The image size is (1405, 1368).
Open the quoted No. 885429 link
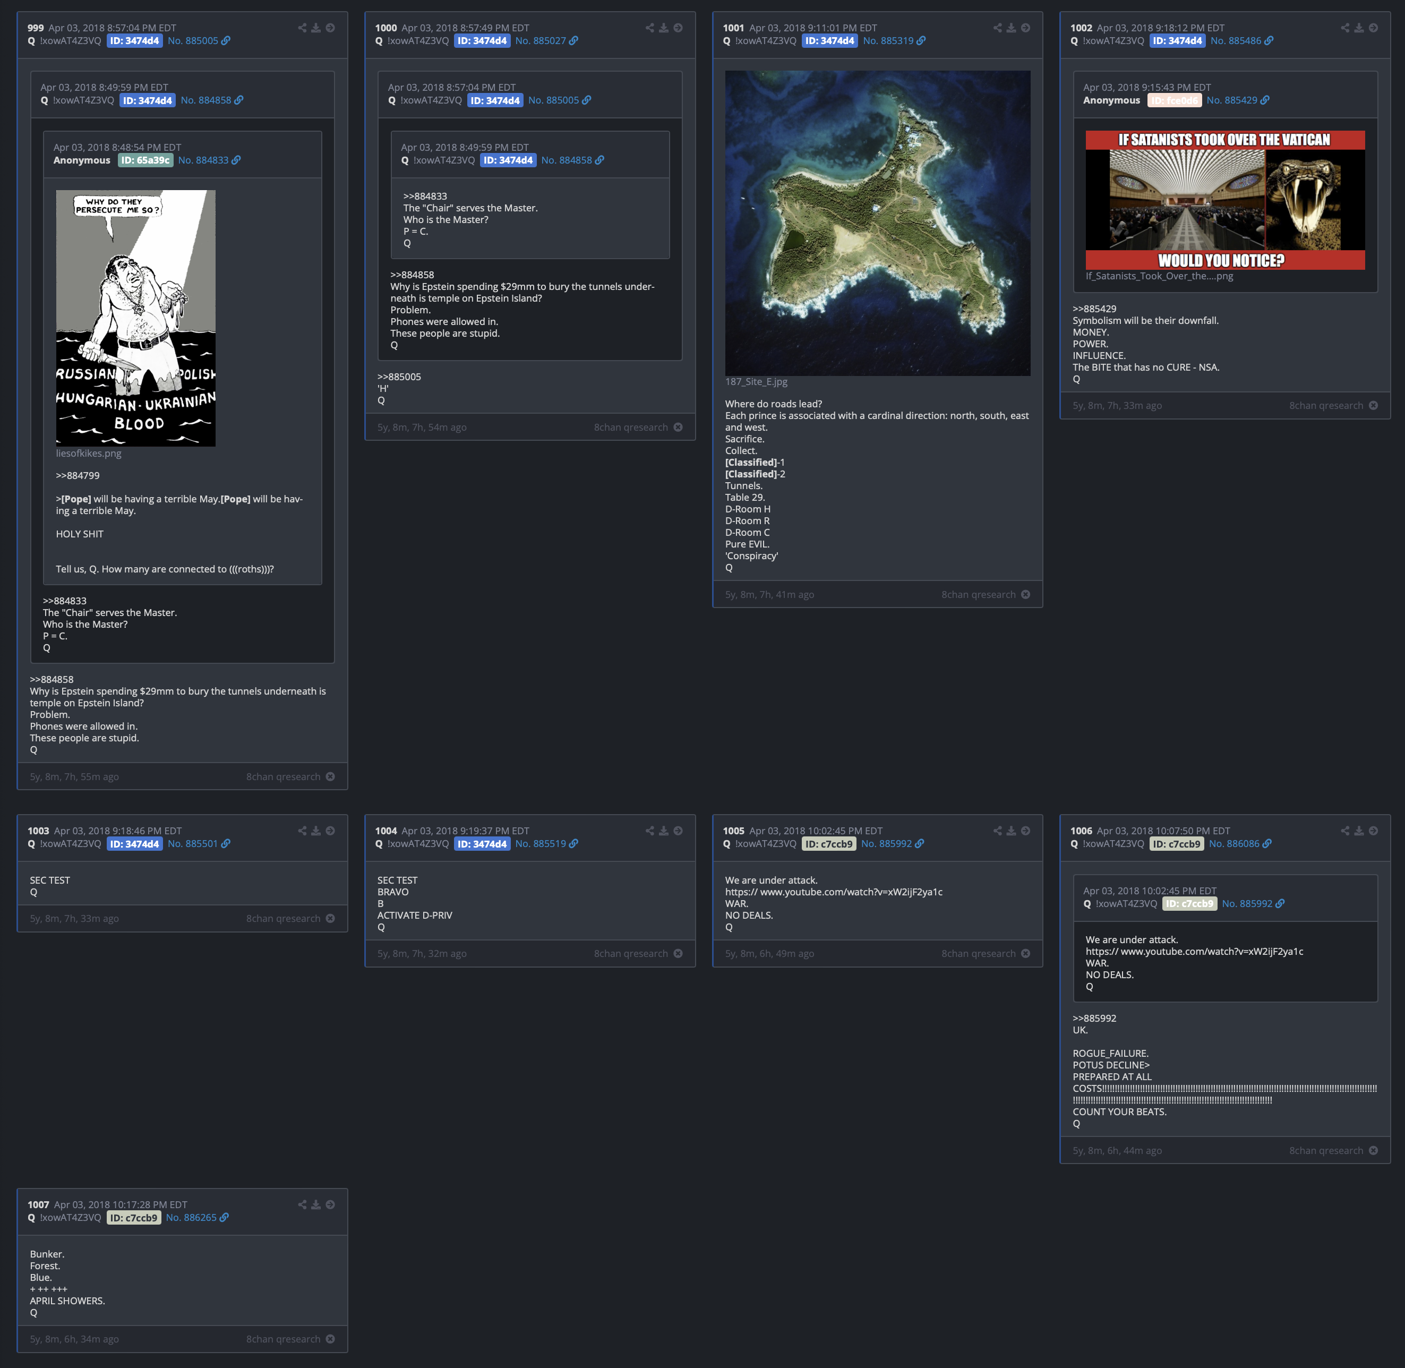click(1232, 100)
